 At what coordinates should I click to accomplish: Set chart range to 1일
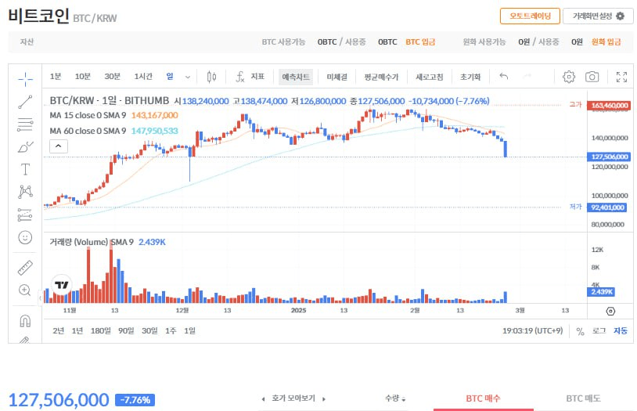click(x=189, y=331)
